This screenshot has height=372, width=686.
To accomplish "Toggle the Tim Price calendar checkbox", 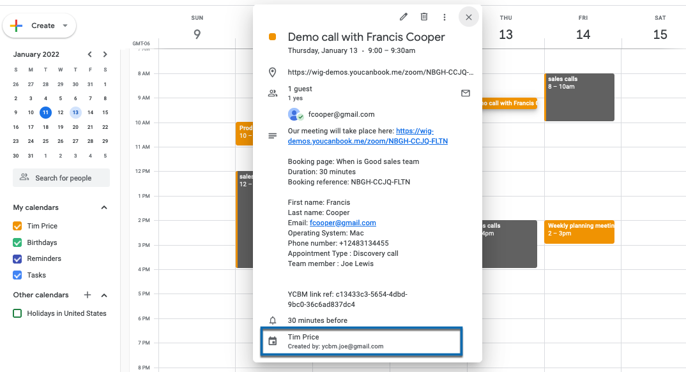I will point(17,226).
